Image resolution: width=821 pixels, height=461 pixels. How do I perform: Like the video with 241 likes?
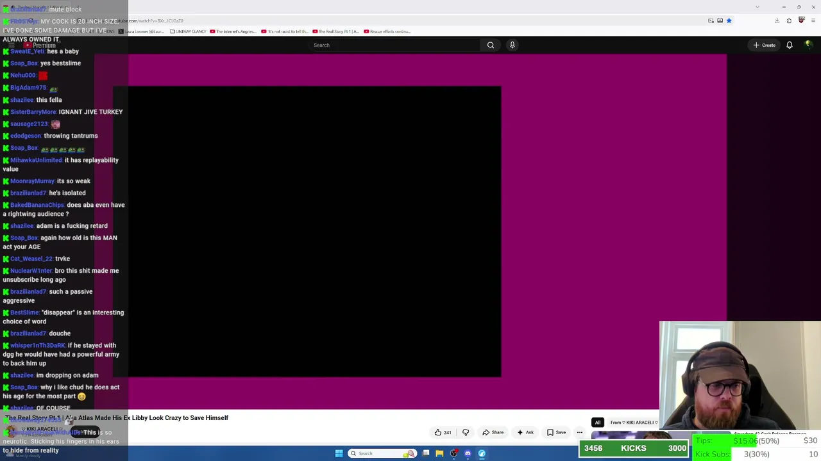pos(443,432)
